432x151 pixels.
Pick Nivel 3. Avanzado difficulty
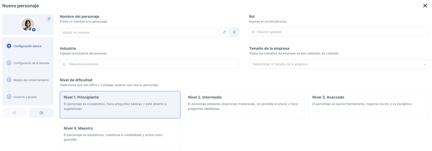click(369, 104)
